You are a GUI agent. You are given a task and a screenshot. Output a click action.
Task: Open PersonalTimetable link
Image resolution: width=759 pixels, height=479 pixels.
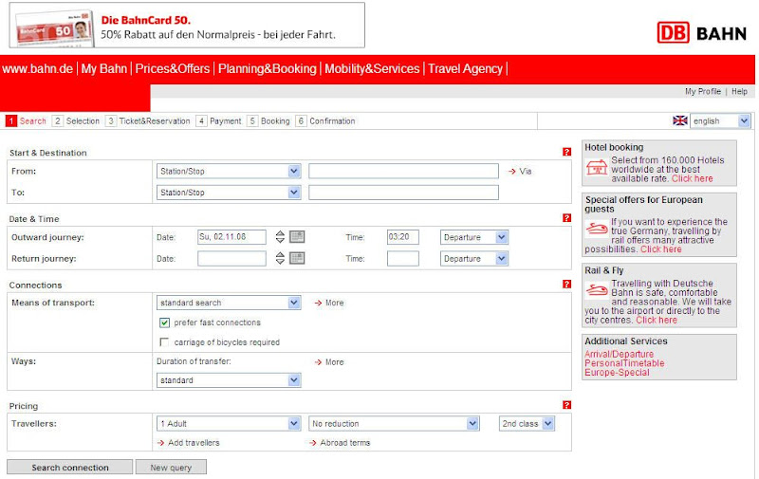[x=624, y=363]
